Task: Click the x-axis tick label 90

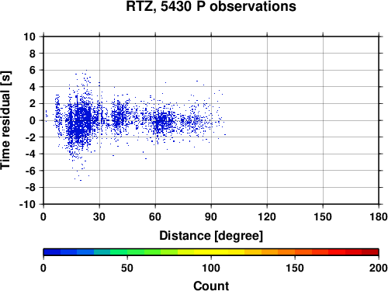Action: [x=211, y=217]
